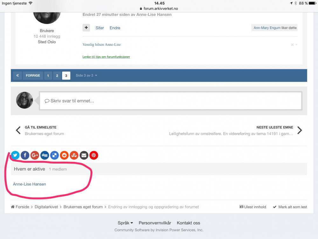Viewport: 318px width, 239px height.
Task: Jump to page 1 of the topic
Action: [48, 76]
